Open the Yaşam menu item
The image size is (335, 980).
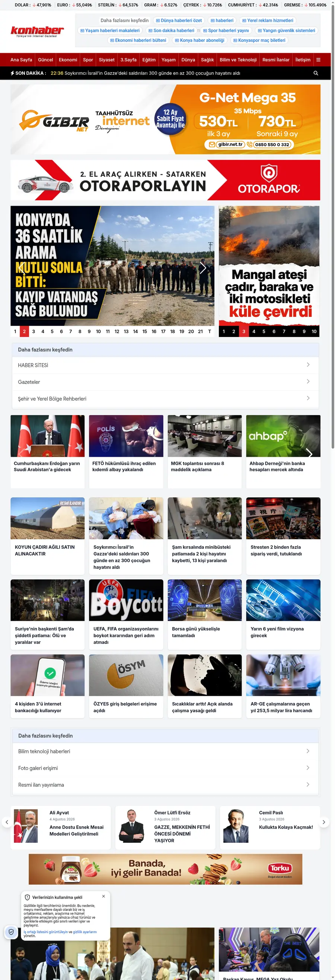168,60
